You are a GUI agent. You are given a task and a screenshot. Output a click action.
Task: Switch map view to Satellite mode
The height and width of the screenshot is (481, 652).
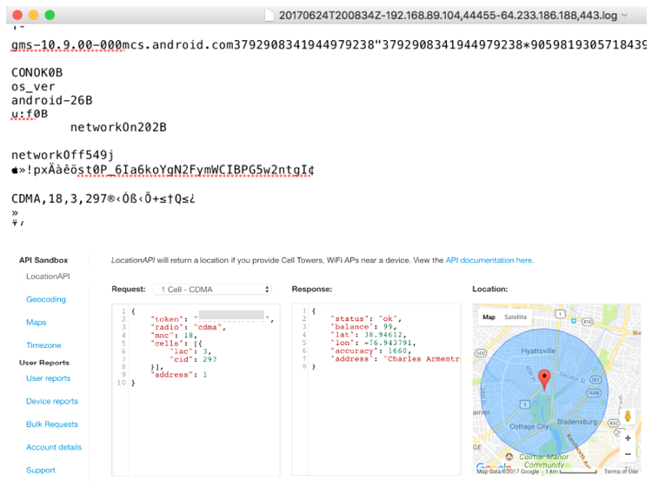[516, 317]
